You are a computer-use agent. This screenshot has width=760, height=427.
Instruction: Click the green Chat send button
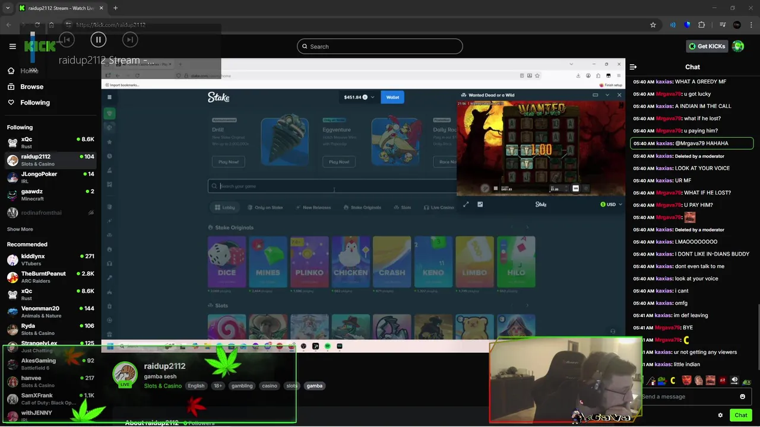pos(740,415)
